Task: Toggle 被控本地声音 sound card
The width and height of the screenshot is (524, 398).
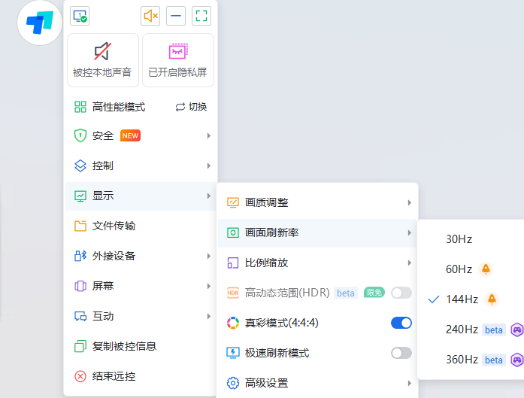Action: 103,60
